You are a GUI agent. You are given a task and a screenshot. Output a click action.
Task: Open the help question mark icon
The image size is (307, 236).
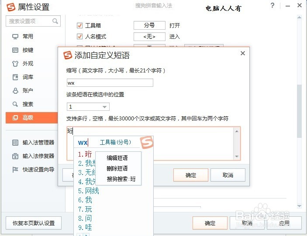(273, 5)
